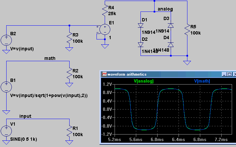Click the R4 reference designator label
This screenshot has width=236, height=147.
coord(111,8)
